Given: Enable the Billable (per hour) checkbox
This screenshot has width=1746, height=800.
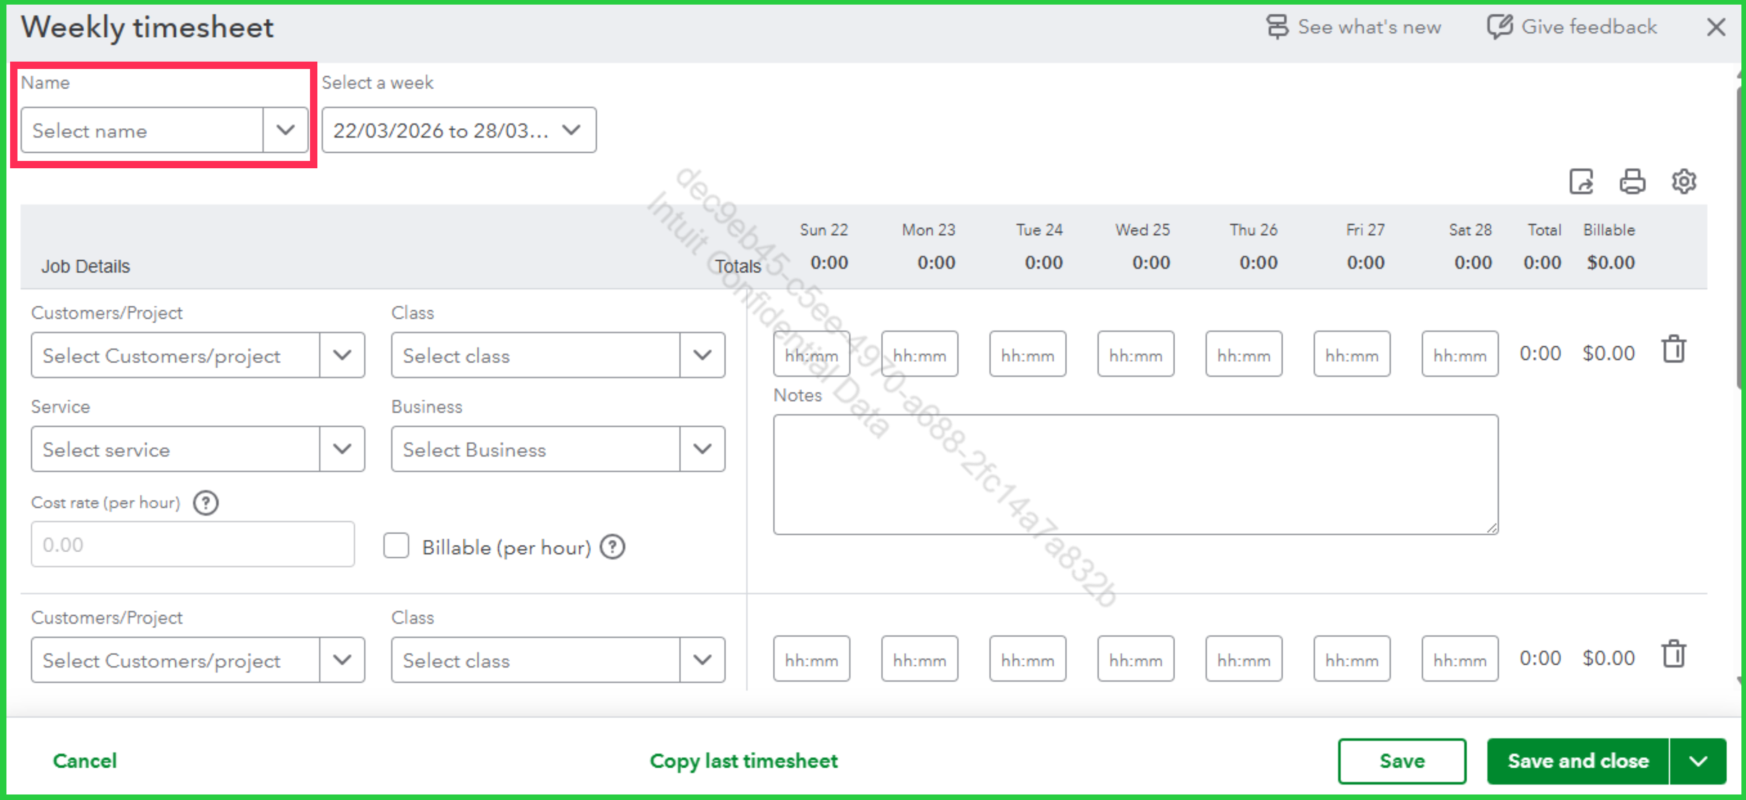Looking at the screenshot, I should point(396,546).
